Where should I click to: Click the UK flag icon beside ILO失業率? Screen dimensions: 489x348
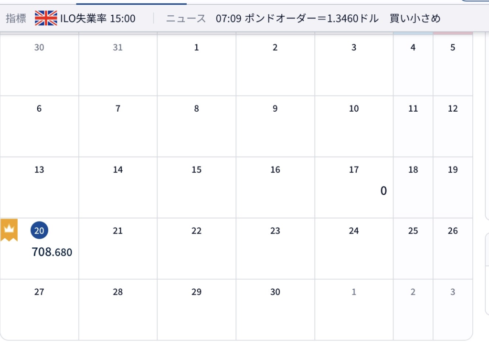[46, 19]
